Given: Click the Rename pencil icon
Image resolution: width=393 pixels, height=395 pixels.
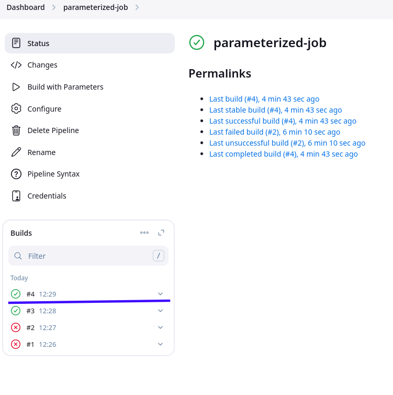Looking at the screenshot, I should [x=16, y=152].
